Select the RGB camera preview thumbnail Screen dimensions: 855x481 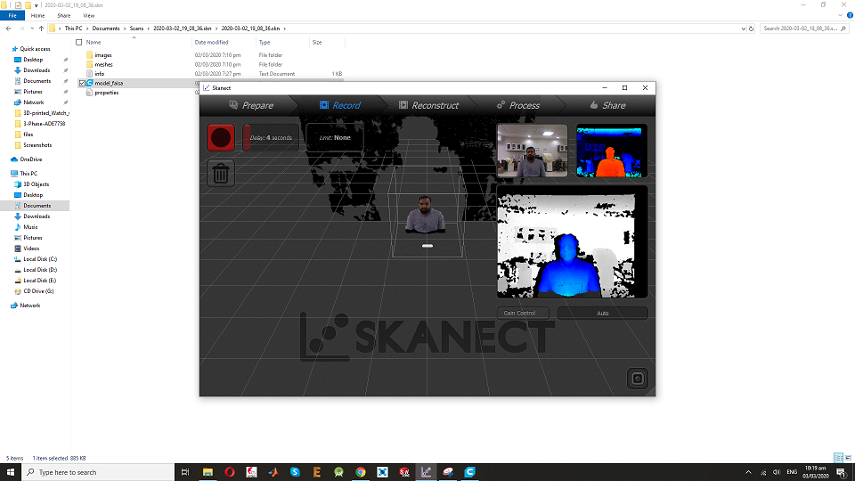[533, 151]
